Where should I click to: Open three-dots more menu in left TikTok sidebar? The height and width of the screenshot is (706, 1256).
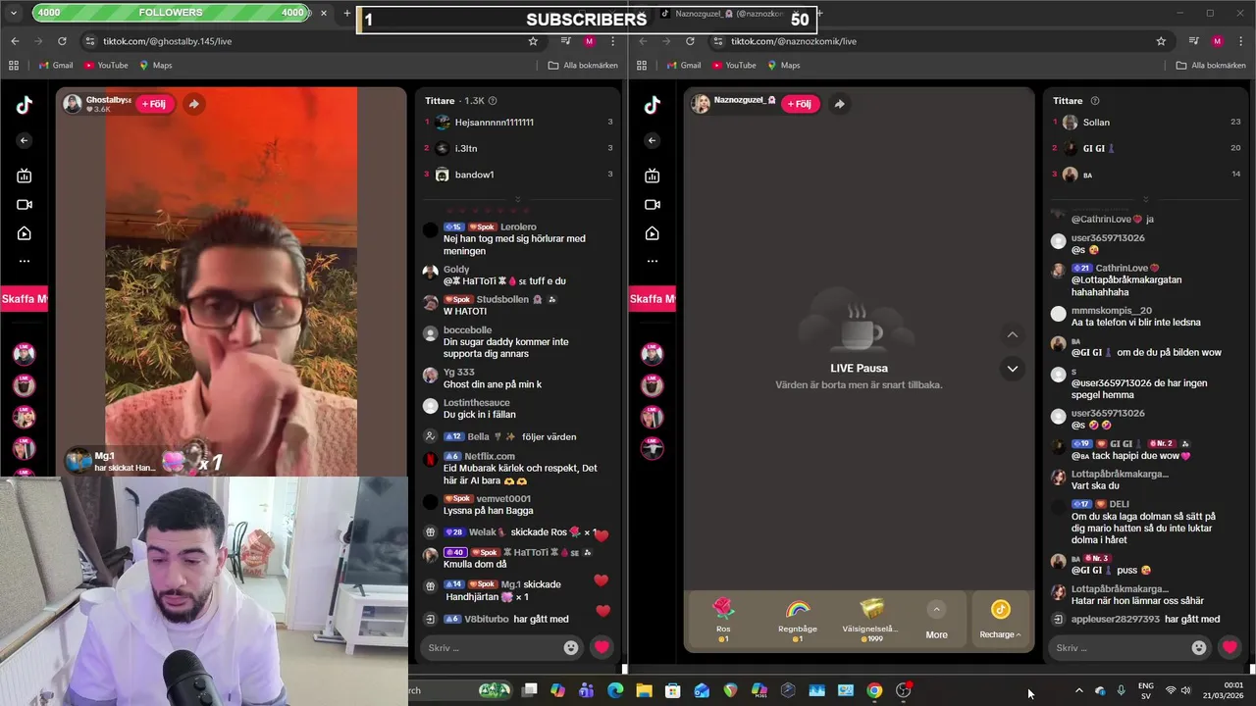click(x=25, y=261)
